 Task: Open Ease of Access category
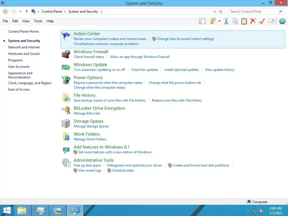tap(19, 89)
